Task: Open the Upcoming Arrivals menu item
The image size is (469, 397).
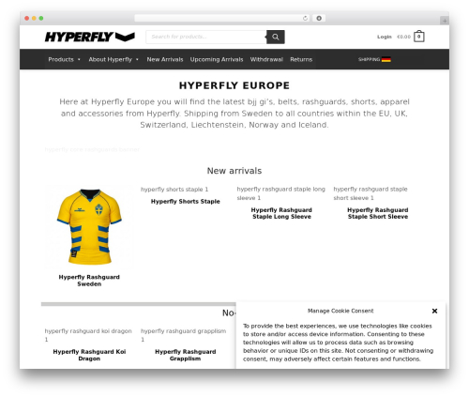Action: [217, 59]
